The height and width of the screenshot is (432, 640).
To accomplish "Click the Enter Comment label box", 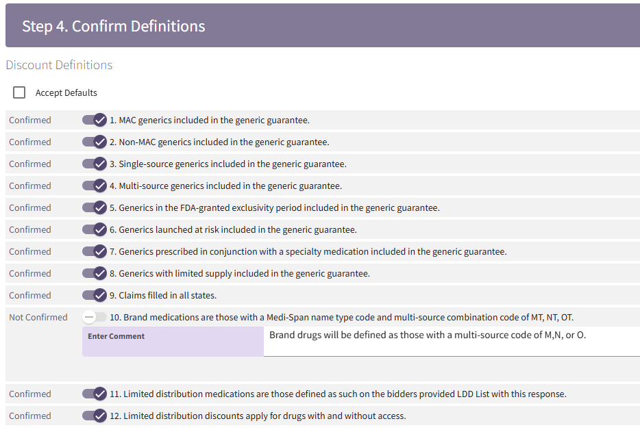I will [x=173, y=341].
